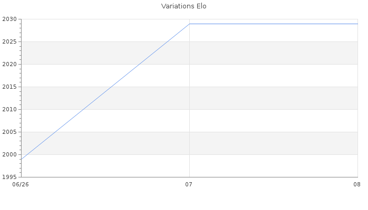Click the gray band between 2020 and 2025
The width and height of the screenshot is (368, 210).
click(x=190, y=53)
